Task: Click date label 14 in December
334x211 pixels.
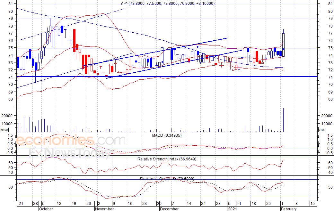Action: [x=189, y=204]
